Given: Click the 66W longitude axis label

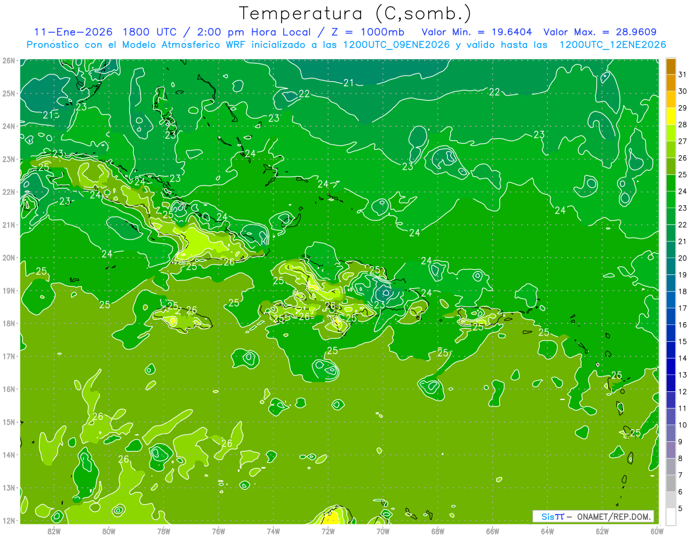Looking at the screenshot, I should coord(492,530).
